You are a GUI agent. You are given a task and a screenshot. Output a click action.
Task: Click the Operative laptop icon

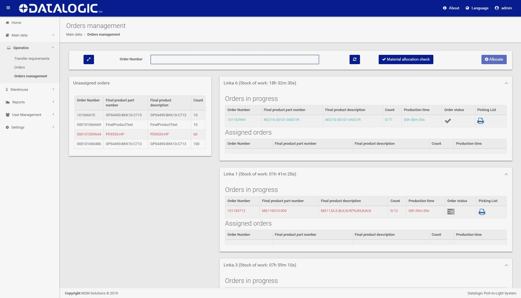(x=9, y=48)
